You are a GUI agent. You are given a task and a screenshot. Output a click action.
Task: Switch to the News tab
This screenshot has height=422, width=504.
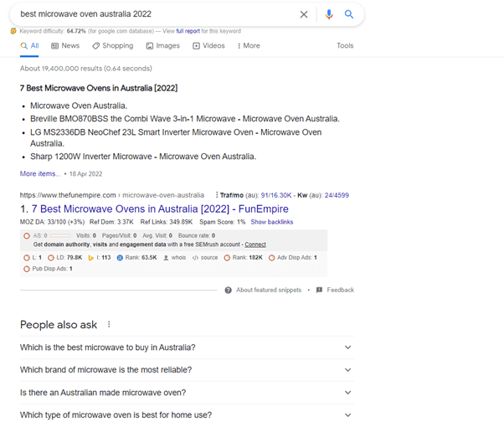coord(65,46)
